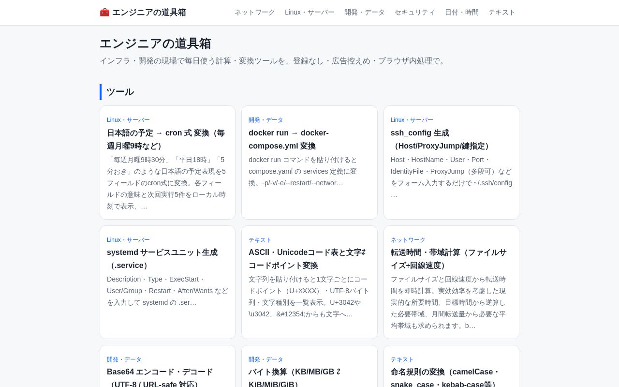Open the テキスト nav menu

(502, 13)
